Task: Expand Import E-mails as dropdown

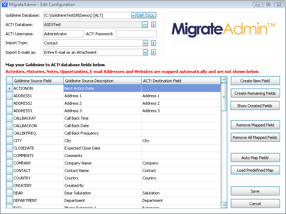Action: pos(145,52)
